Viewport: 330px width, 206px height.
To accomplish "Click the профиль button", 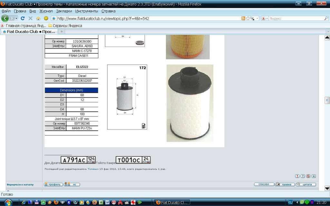I will click(x=53, y=184).
